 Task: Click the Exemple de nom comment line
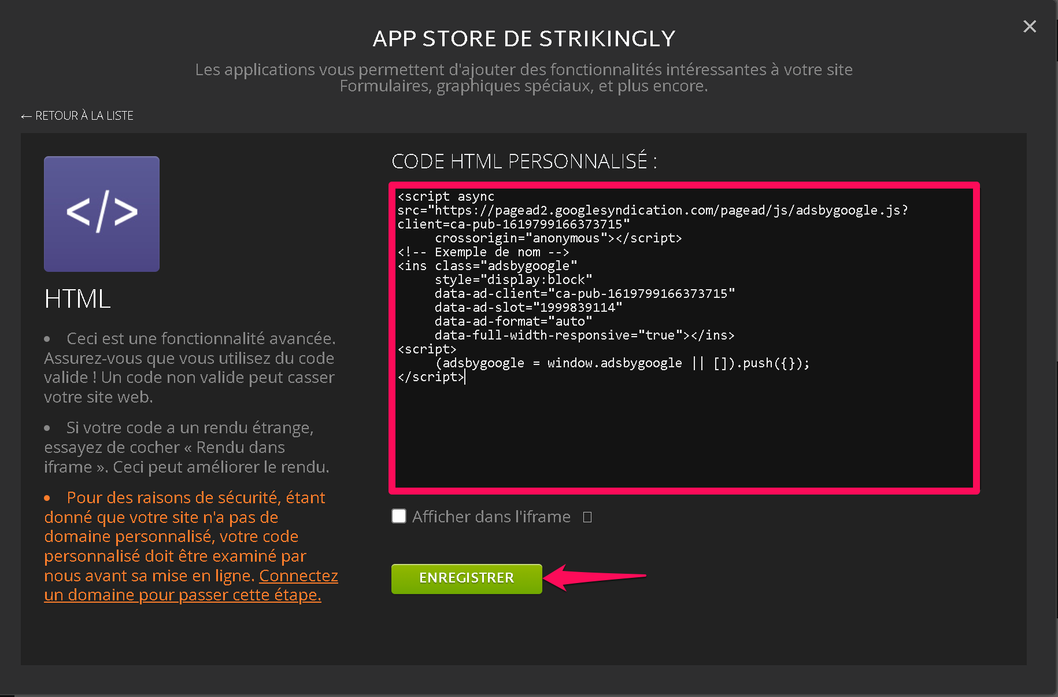pyautogui.click(x=483, y=252)
